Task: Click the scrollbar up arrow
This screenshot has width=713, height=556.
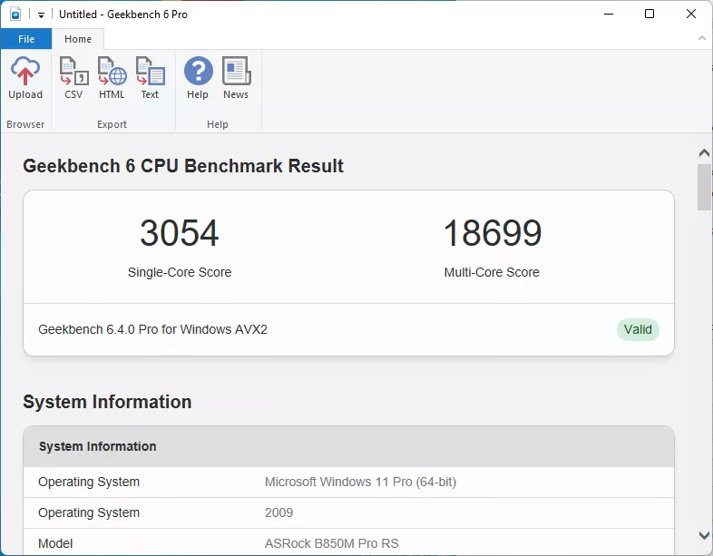Action: tap(704, 152)
